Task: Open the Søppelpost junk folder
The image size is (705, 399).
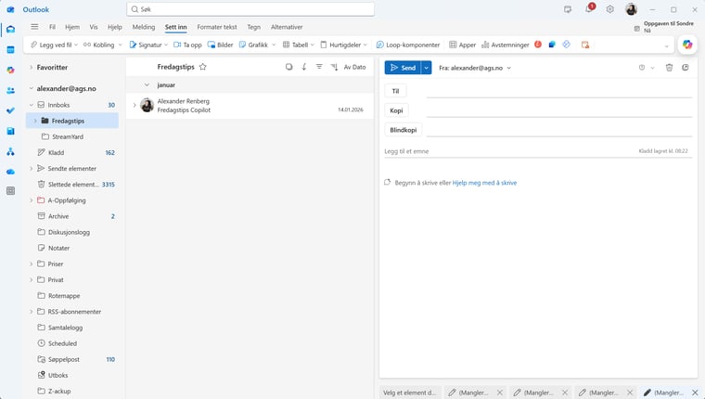Action: [72, 359]
